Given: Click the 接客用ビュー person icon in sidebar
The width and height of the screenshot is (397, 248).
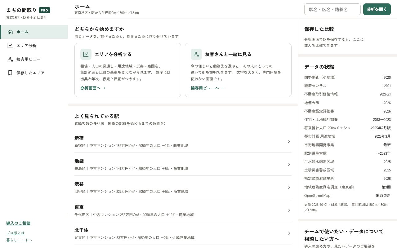Looking at the screenshot, I should tap(10, 59).
